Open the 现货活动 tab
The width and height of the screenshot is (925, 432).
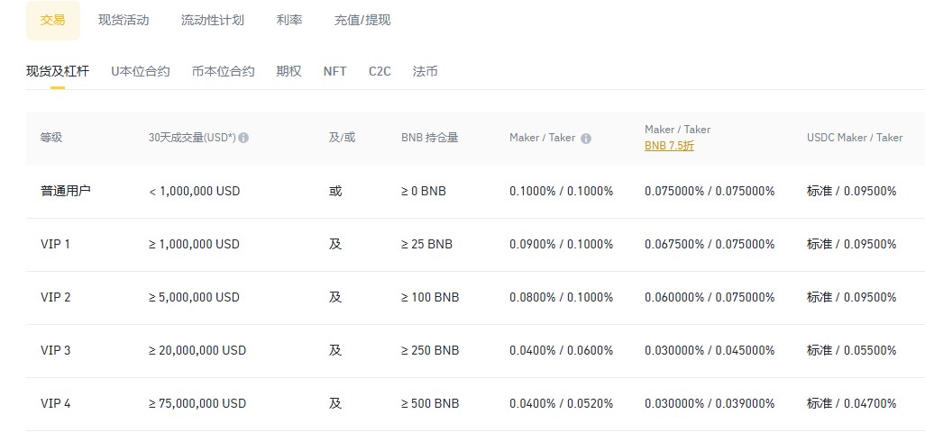click(124, 20)
